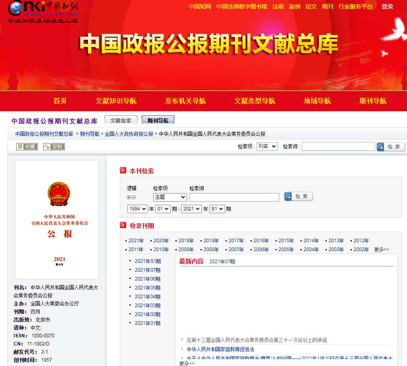Switch to the 文献检索 tab
Screen dimensions: 407x366
click(121, 120)
